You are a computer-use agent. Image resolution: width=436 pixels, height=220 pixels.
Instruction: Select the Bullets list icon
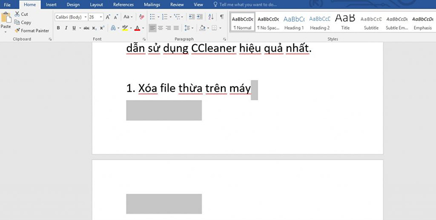[152, 17]
